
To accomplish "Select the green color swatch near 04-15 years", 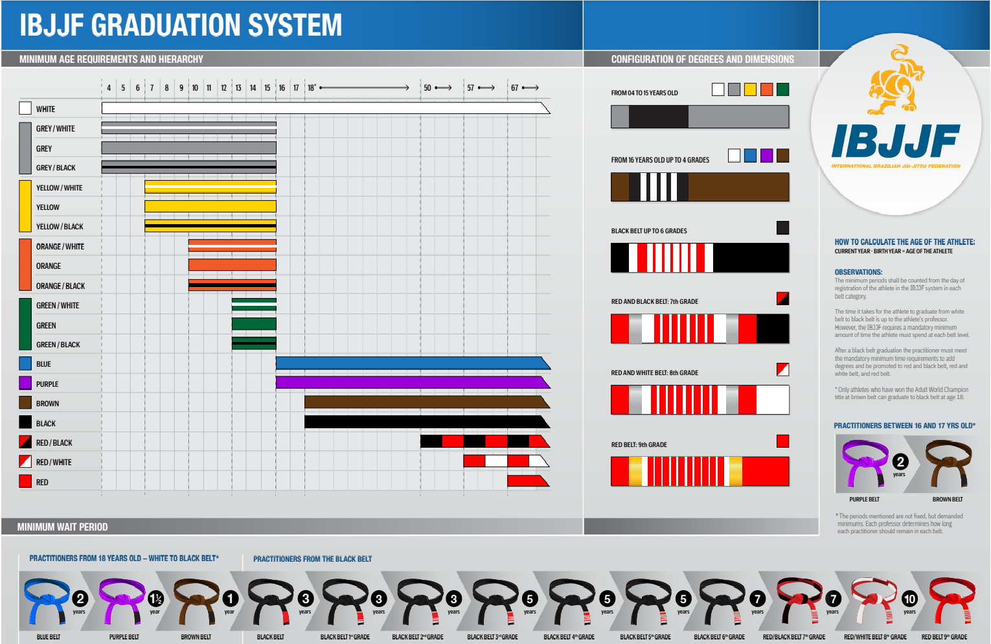I will pyautogui.click(x=783, y=89).
